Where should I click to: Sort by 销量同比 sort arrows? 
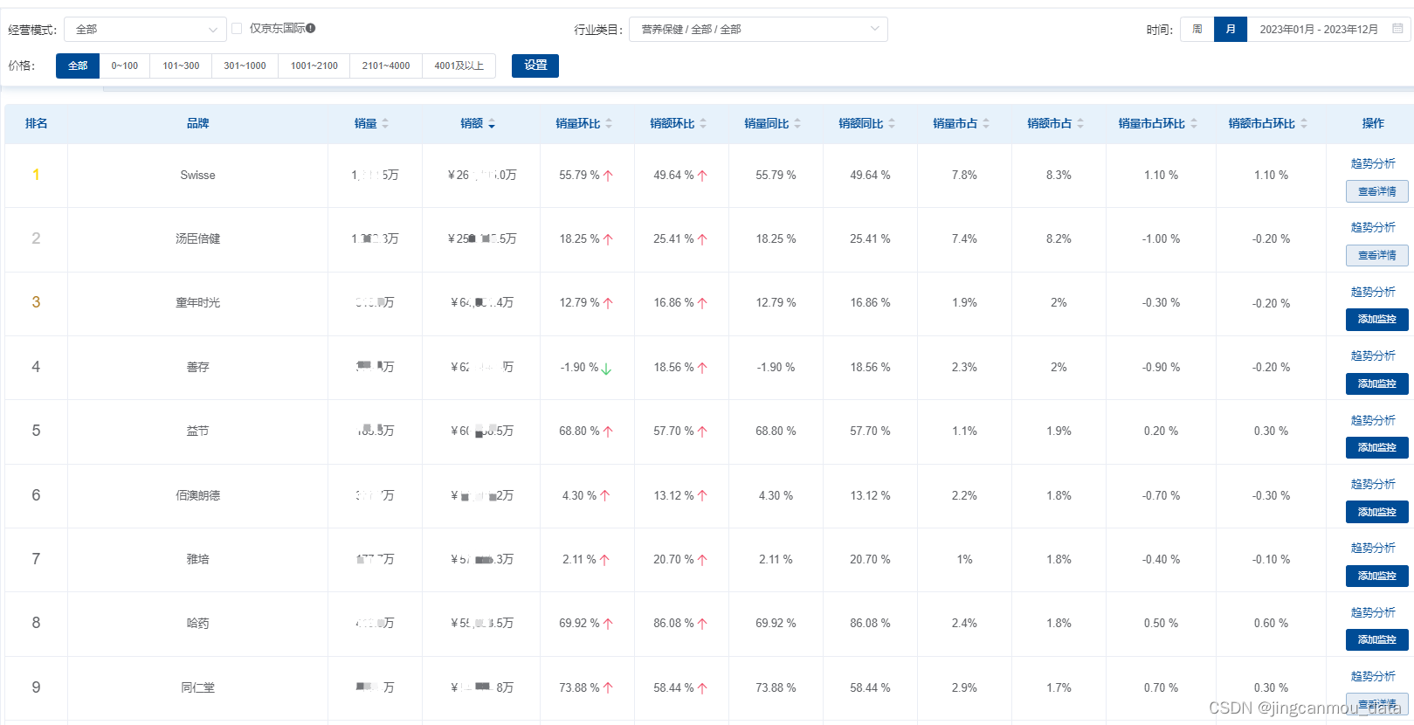coord(797,124)
